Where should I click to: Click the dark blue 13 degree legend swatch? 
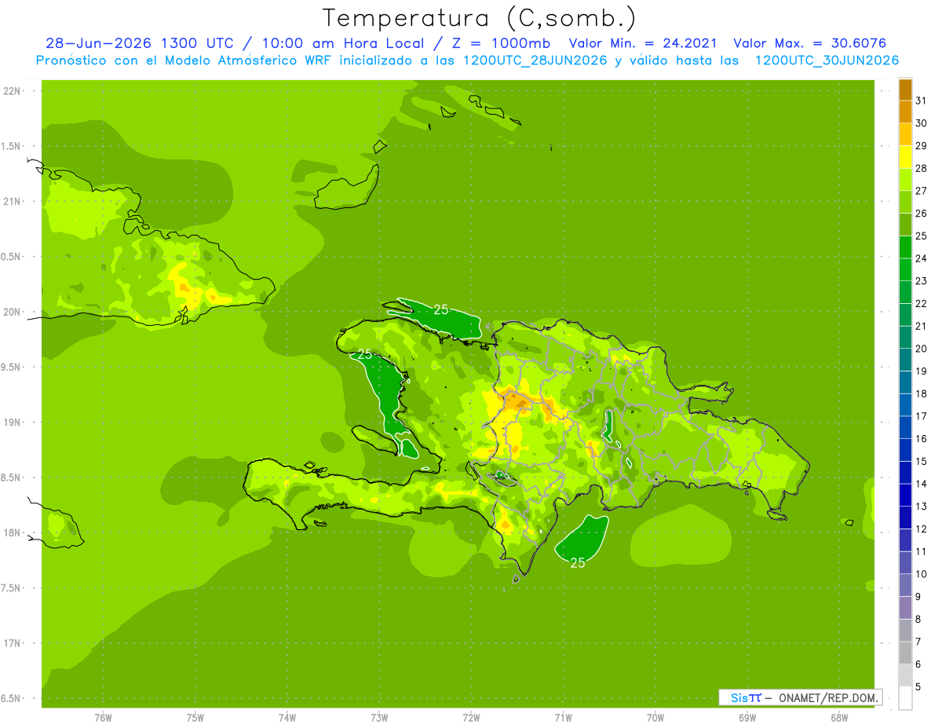(905, 495)
